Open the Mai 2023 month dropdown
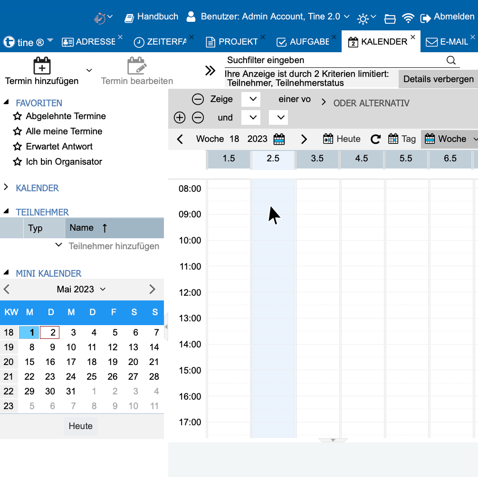Viewport: 478px width, 477px height. [x=81, y=289]
